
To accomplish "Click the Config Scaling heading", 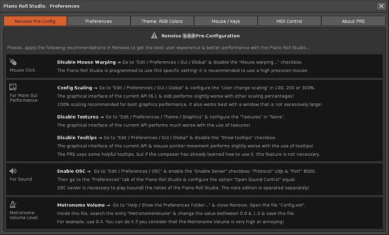I will (74, 88).
